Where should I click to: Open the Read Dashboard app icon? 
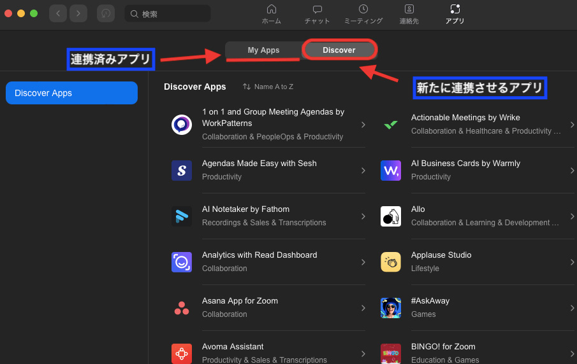pyautogui.click(x=182, y=262)
